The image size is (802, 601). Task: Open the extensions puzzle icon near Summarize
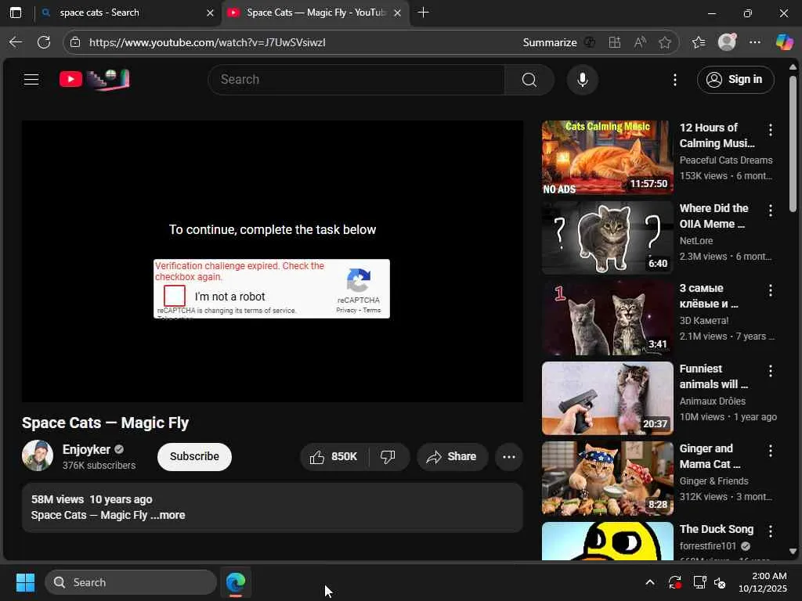click(x=590, y=42)
